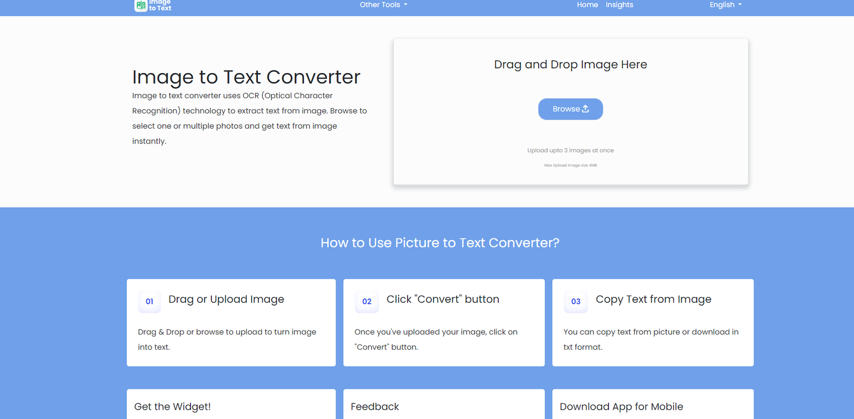Image resolution: width=854 pixels, height=419 pixels.
Task: Click the "Drag and Drop Image Here" area
Action: [570, 64]
